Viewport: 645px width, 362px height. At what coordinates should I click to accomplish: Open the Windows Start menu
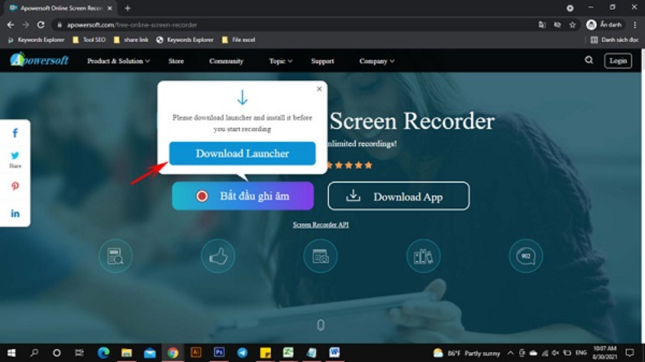(x=11, y=353)
